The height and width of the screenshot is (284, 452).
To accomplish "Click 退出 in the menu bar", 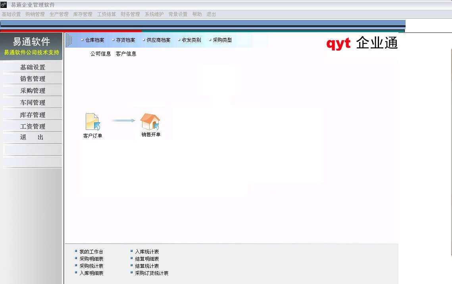I will point(211,14).
